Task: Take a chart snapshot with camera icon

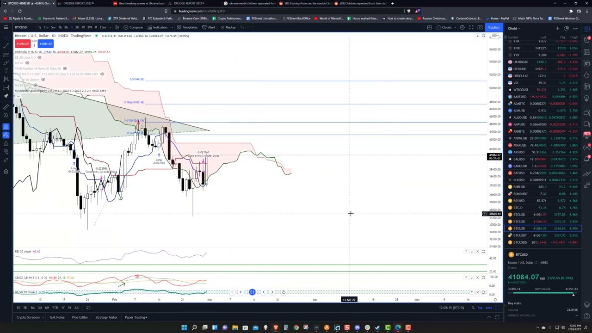Action: (x=480, y=27)
